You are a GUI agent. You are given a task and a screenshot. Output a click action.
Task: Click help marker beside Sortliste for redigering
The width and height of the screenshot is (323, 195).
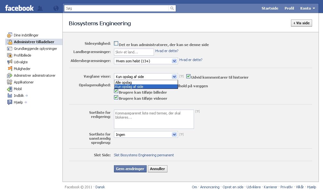[197, 111]
